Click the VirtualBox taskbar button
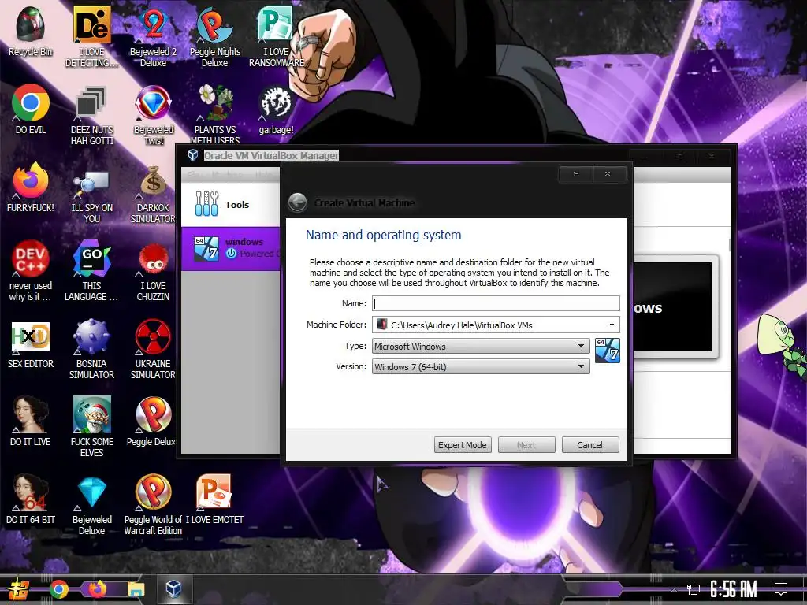This screenshot has height=605, width=807. 174,589
